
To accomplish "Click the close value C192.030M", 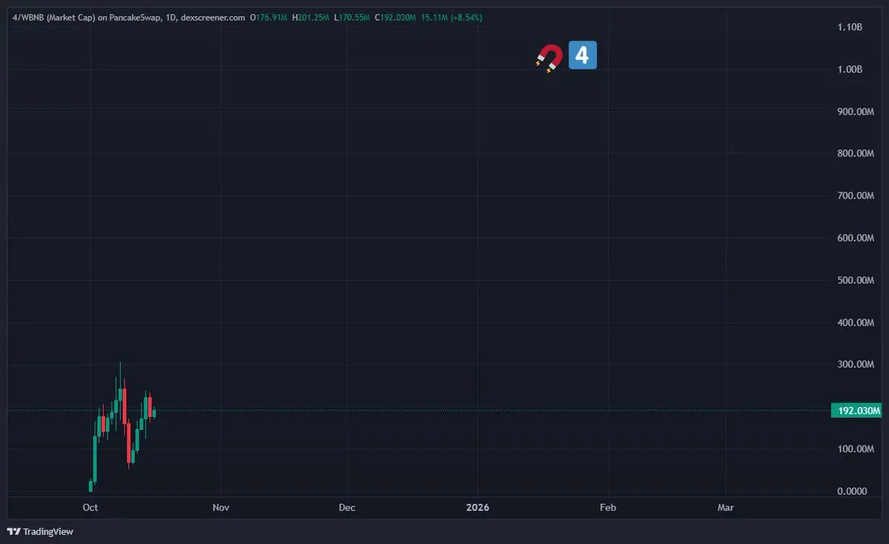I will click(x=396, y=17).
